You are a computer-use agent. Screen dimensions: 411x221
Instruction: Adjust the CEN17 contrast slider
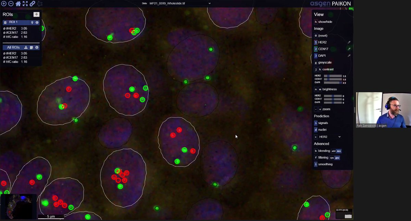pos(333,79)
